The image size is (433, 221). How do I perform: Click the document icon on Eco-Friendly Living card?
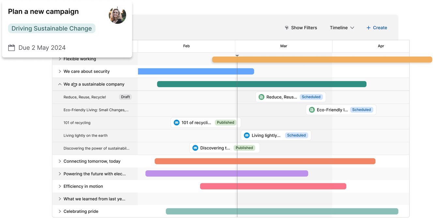[312, 110]
